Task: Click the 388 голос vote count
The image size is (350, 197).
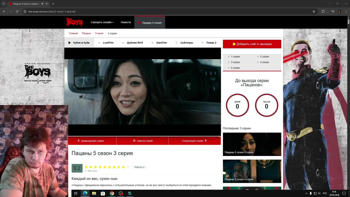Action: point(92,171)
